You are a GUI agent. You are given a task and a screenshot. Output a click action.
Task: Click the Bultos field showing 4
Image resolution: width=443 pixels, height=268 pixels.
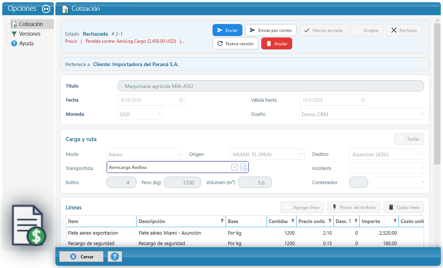(x=122, y=183)
